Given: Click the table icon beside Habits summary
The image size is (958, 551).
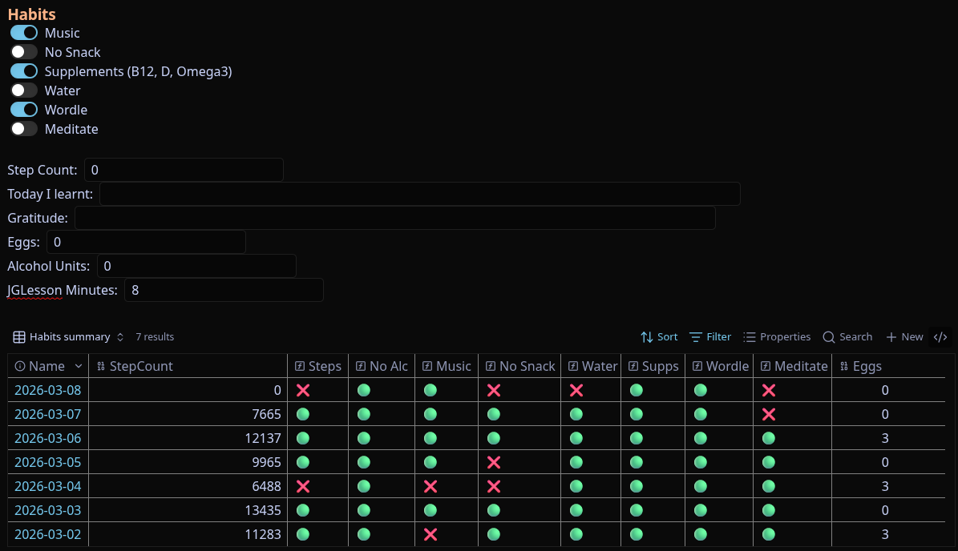Looking at the screenshot, I should [19, 337].
